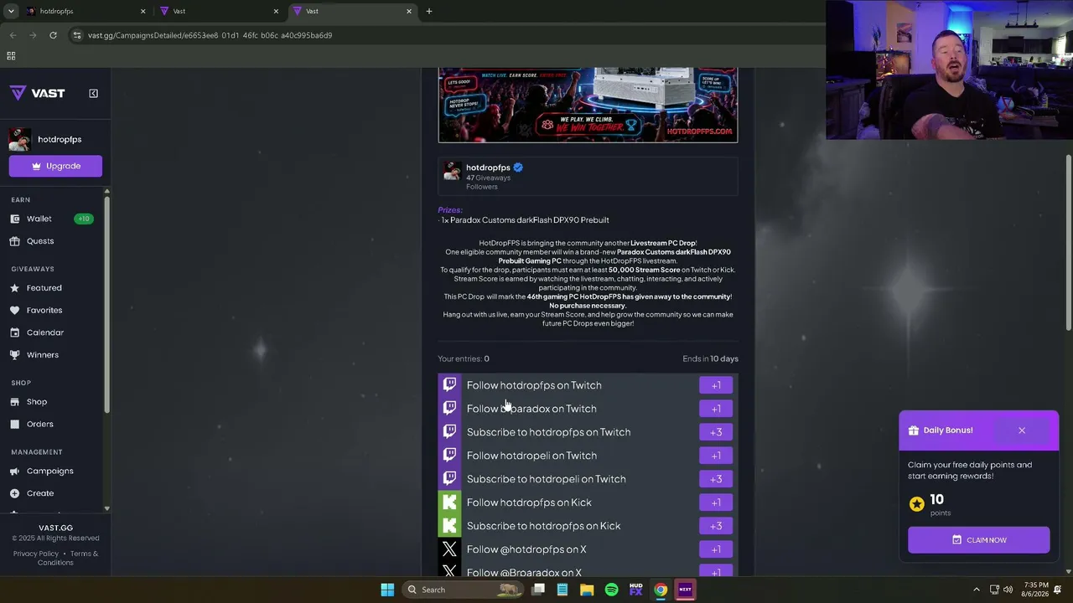Open the Shop section
Screen dimensions: 1073x603
[36, 402]
